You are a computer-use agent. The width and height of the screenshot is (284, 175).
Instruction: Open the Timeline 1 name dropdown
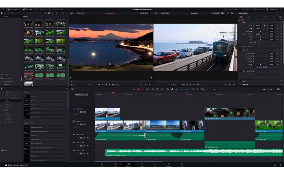click(x=196, y=13)
